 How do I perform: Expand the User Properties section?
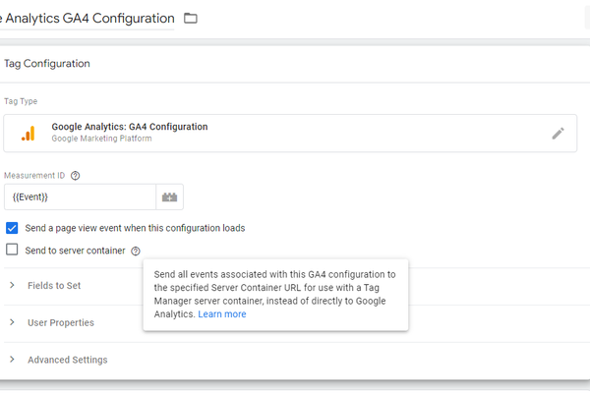(12, 322)
